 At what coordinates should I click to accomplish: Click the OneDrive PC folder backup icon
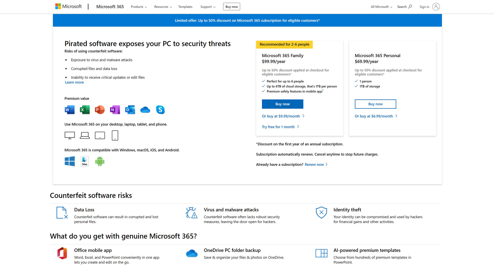tap(192, 253)
